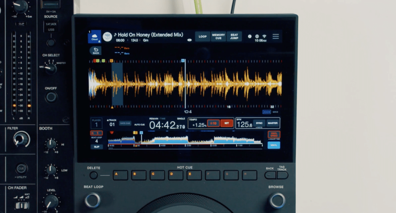Push the BROWSE knob
Viewport: 396px width, 213px height.
(x=277, y=200)
